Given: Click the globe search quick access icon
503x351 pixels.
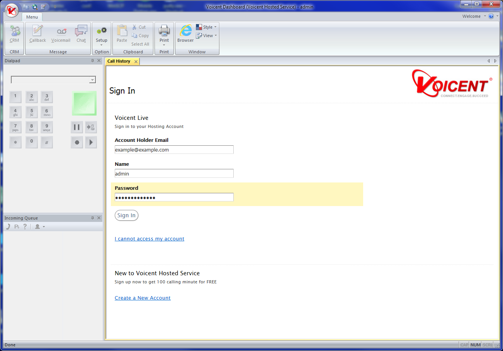Looking at the screenshot, I should pos(35,7).
